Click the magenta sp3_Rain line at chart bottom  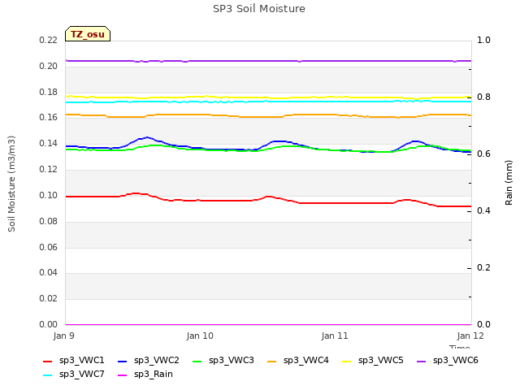[269, 324]
